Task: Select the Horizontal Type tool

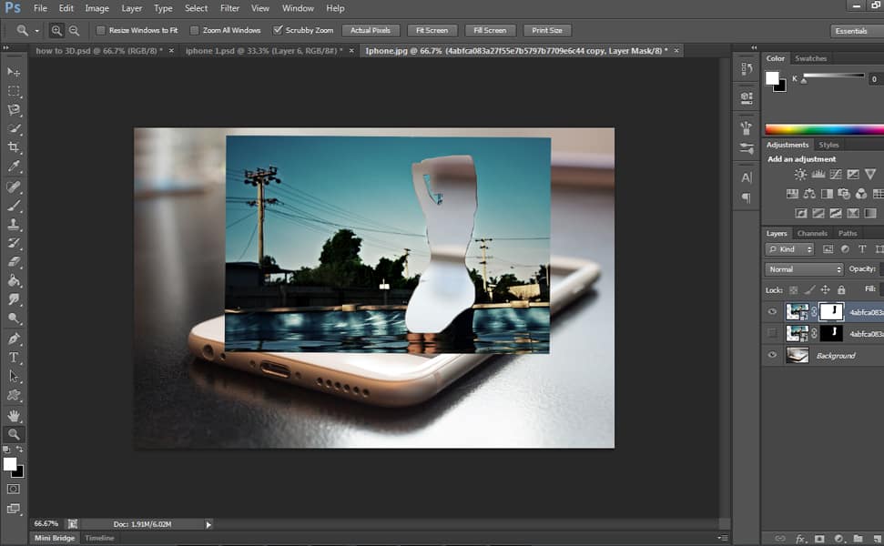Action: coord(14,358)
